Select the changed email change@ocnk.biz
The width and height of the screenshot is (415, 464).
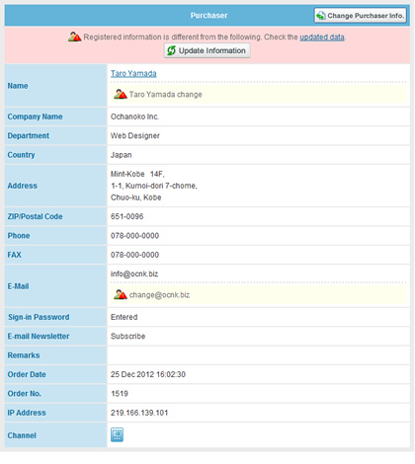click(159, 295)
